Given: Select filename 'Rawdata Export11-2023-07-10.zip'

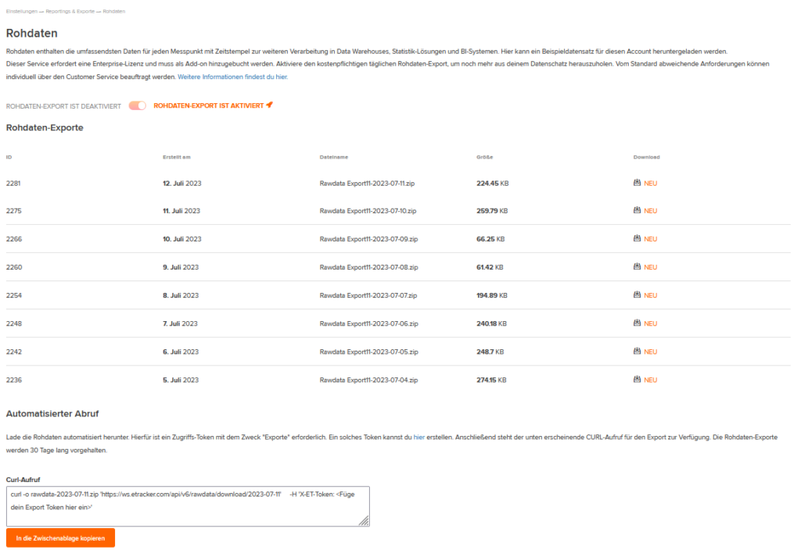Looking at the screenshot, I should [x=368, y=211].
